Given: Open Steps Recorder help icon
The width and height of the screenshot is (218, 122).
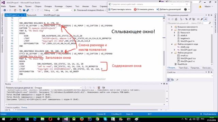Looking at the screenshot, I should click(x=185, y=9).
